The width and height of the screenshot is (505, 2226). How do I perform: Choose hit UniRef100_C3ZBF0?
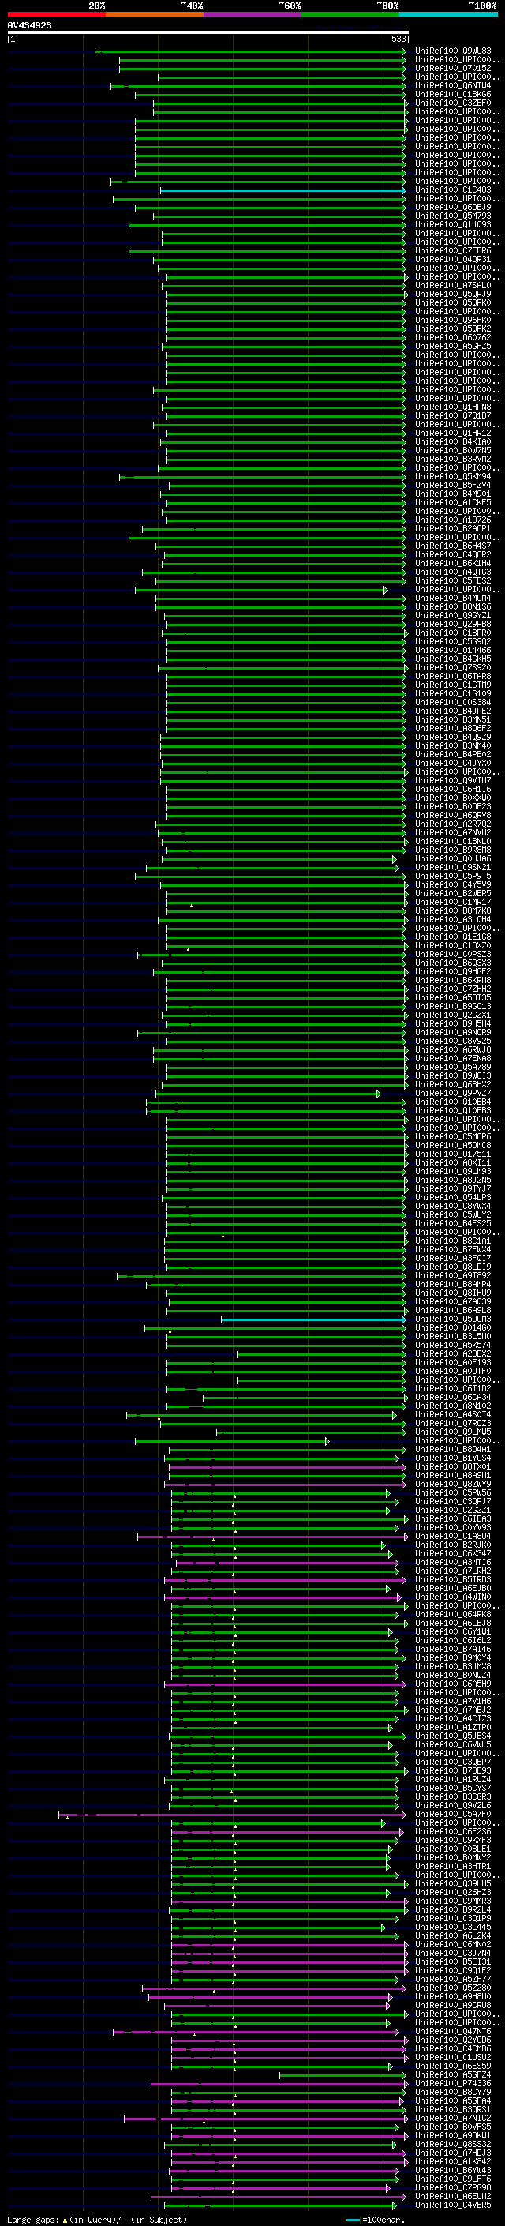(x=453, y=103)
